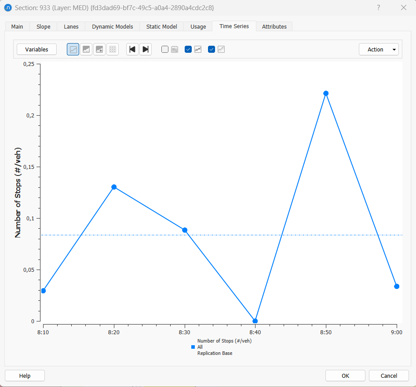
Task: Click the Aimsun app icon in title bar
Action: pos(7,8)
